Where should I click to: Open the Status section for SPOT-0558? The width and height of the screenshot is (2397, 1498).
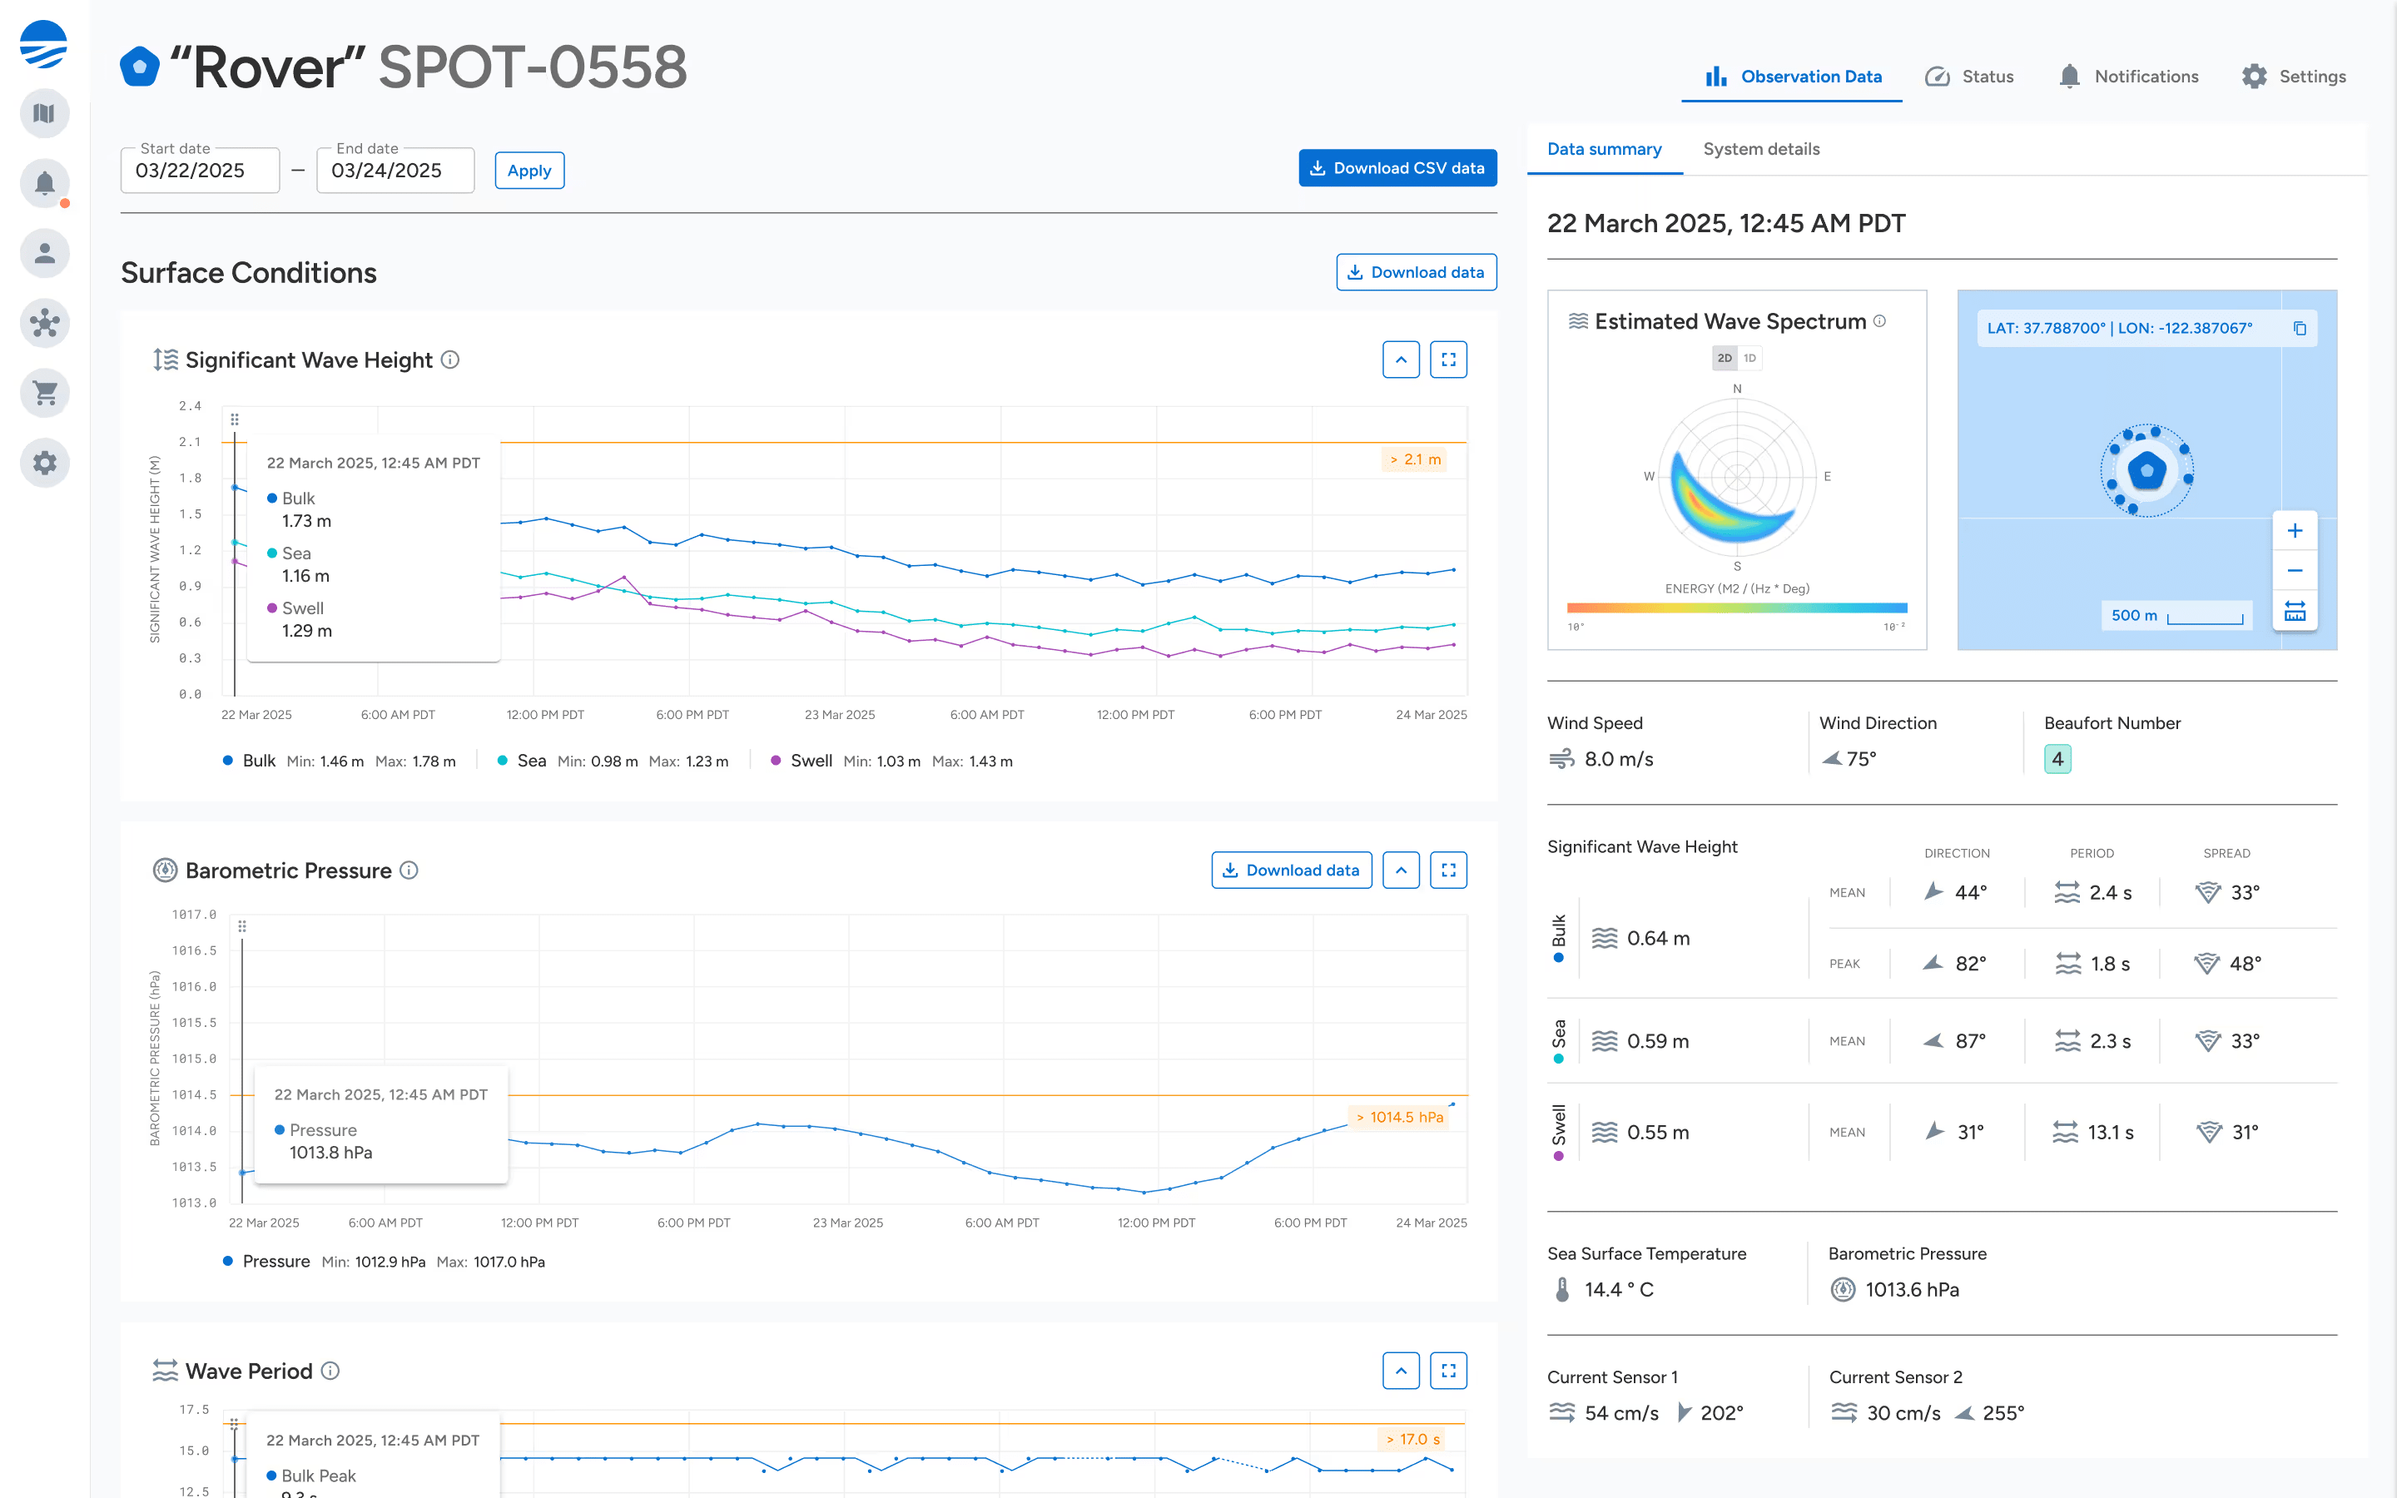(x=1969, y=77)
